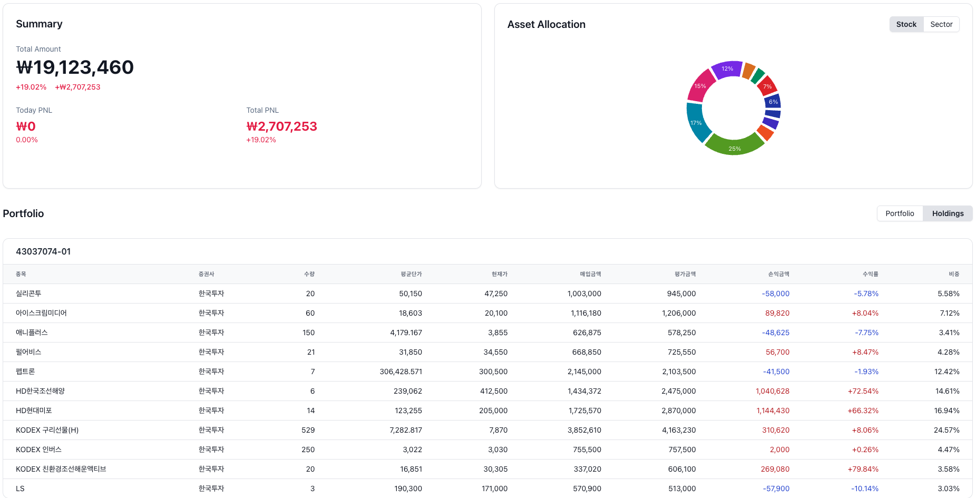
Task: Switch to Holdings view
Action: click(x=948, y=213)
